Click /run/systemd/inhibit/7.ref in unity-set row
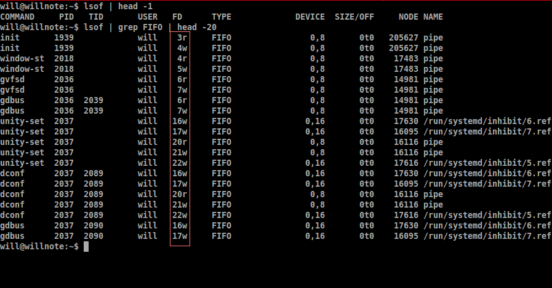The width and height of the screenshot is (552, 288). [x=487, y=131]
